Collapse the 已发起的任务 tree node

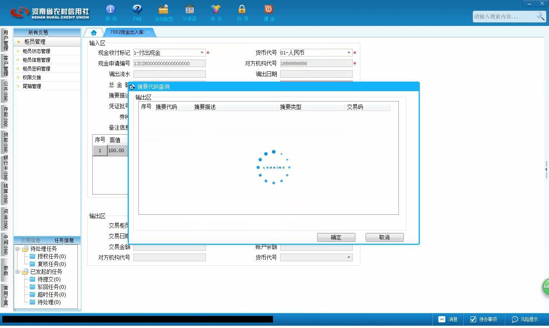(18, 272)
